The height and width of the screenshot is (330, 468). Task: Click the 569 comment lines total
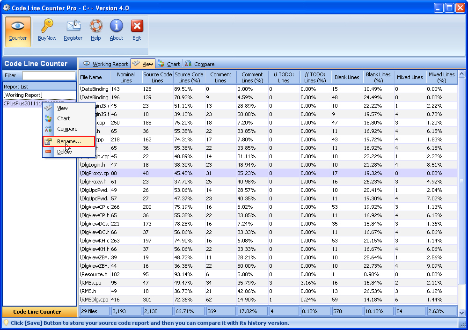[x=221, y=311]
